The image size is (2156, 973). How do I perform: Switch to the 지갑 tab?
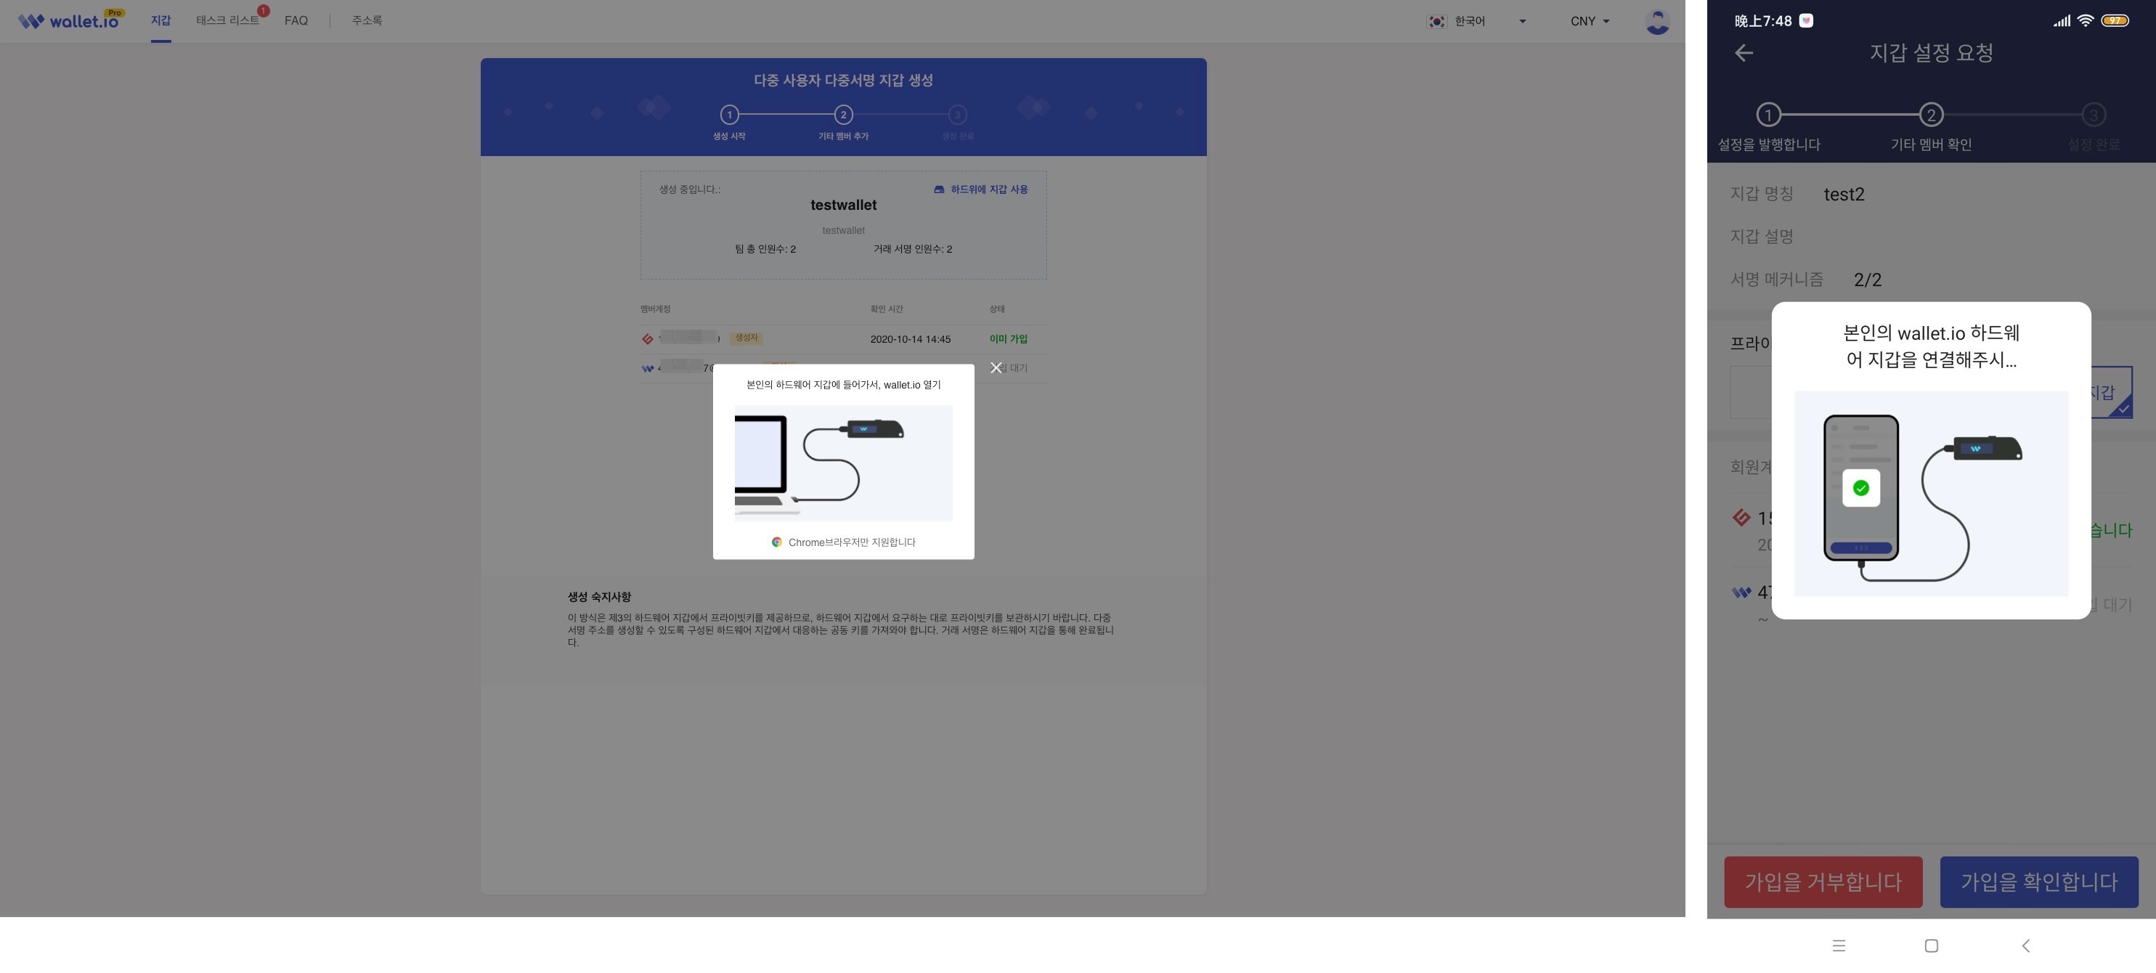tap(160, 20)
